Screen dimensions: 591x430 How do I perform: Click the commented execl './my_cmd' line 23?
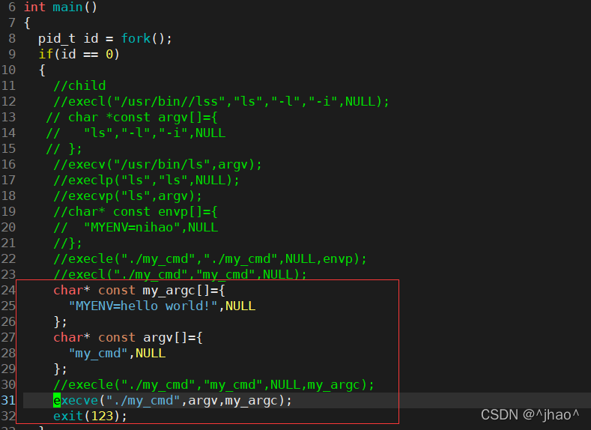pos(181,274)
